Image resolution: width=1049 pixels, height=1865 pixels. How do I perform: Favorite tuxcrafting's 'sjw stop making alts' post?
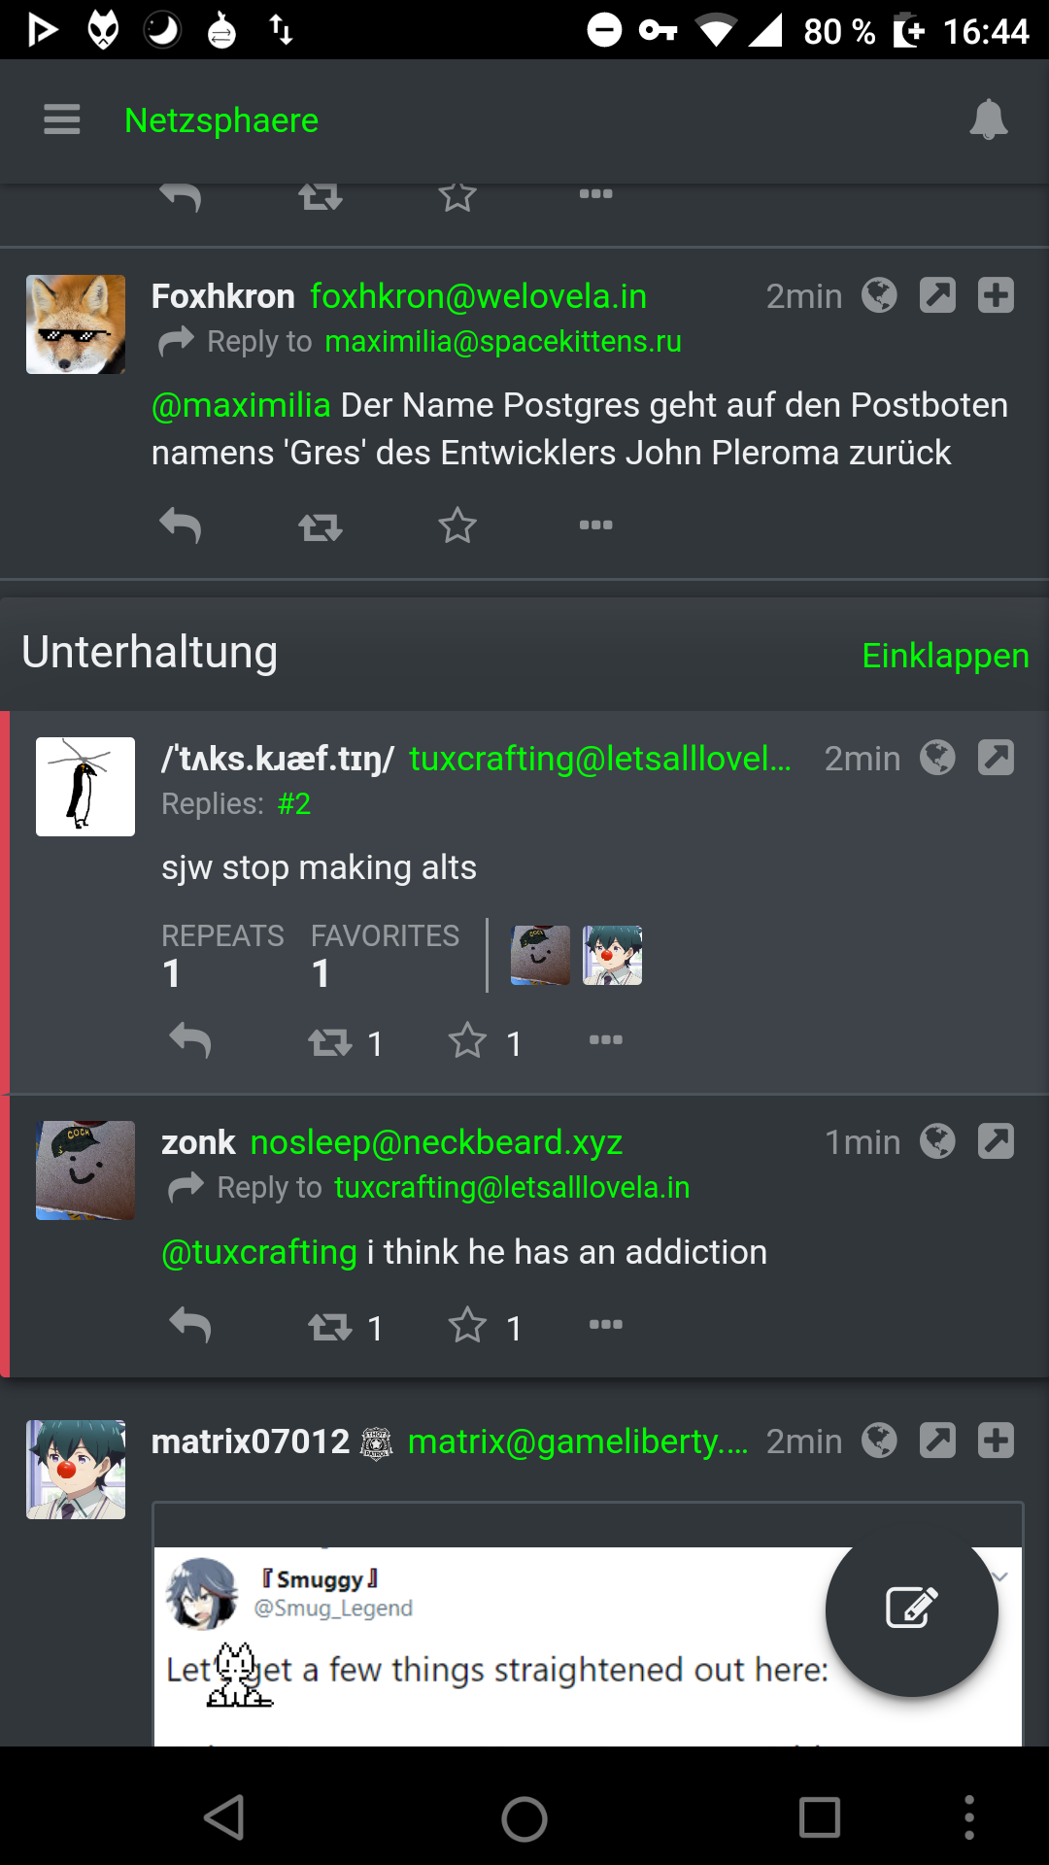tap(467, 1040)
